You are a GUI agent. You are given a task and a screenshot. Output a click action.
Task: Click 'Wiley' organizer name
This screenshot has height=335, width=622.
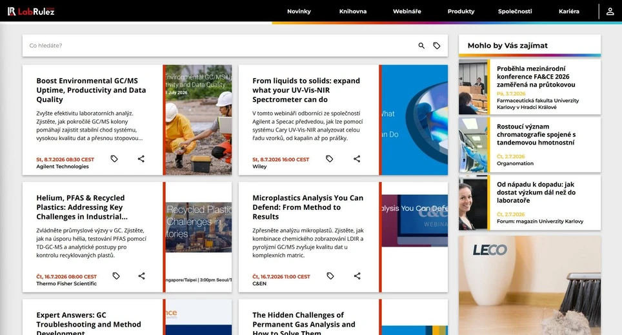pos(259,167)
